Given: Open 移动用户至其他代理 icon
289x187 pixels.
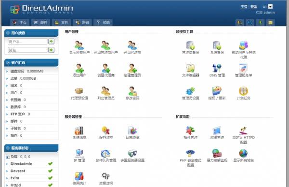Looking at the screenshot, I should (243, 45).
